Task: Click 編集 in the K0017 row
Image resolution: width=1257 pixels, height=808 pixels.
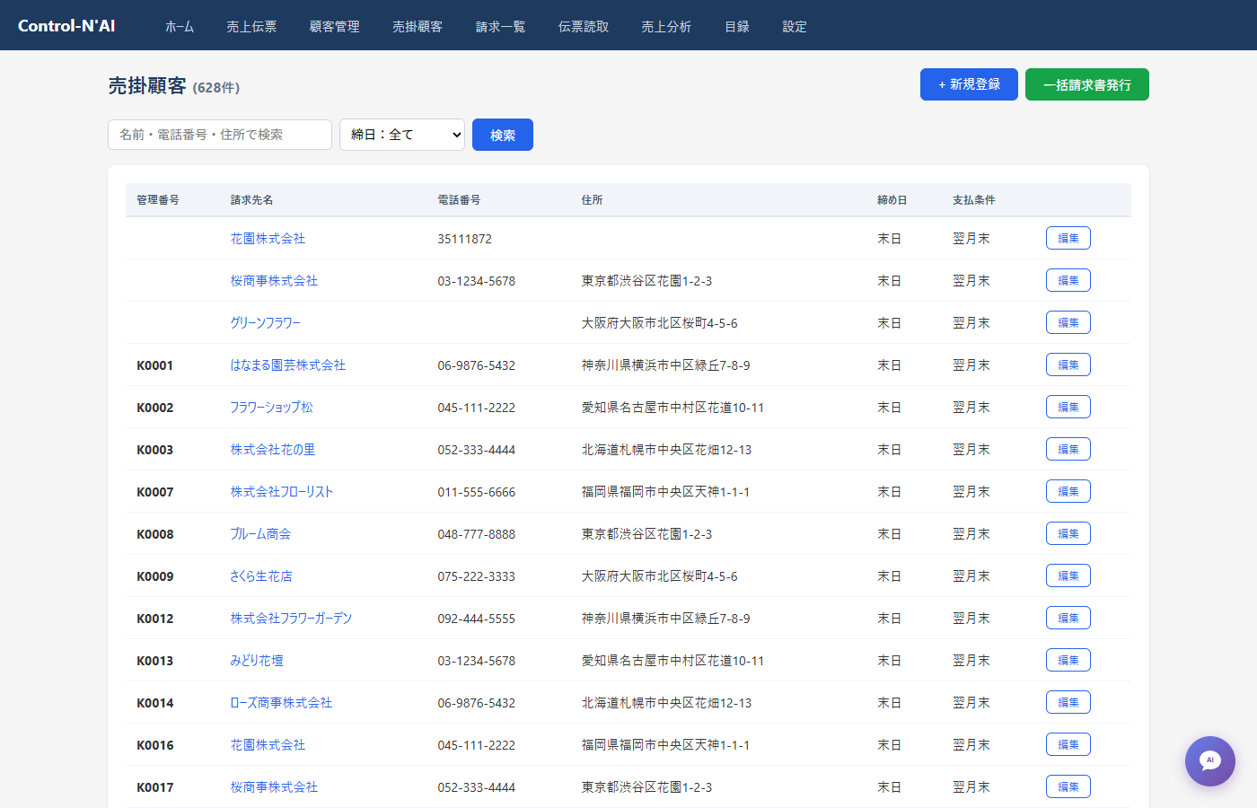Action: click(1068, 786)
